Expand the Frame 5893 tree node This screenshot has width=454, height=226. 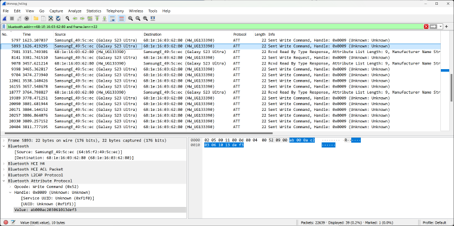point(4,141)
